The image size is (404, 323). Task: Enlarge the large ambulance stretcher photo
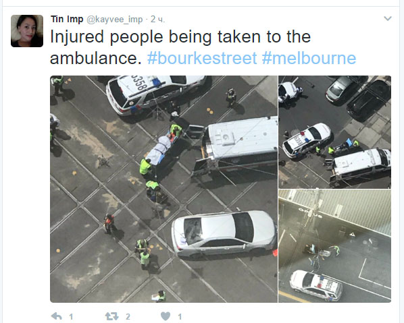(x=163, y=189)
